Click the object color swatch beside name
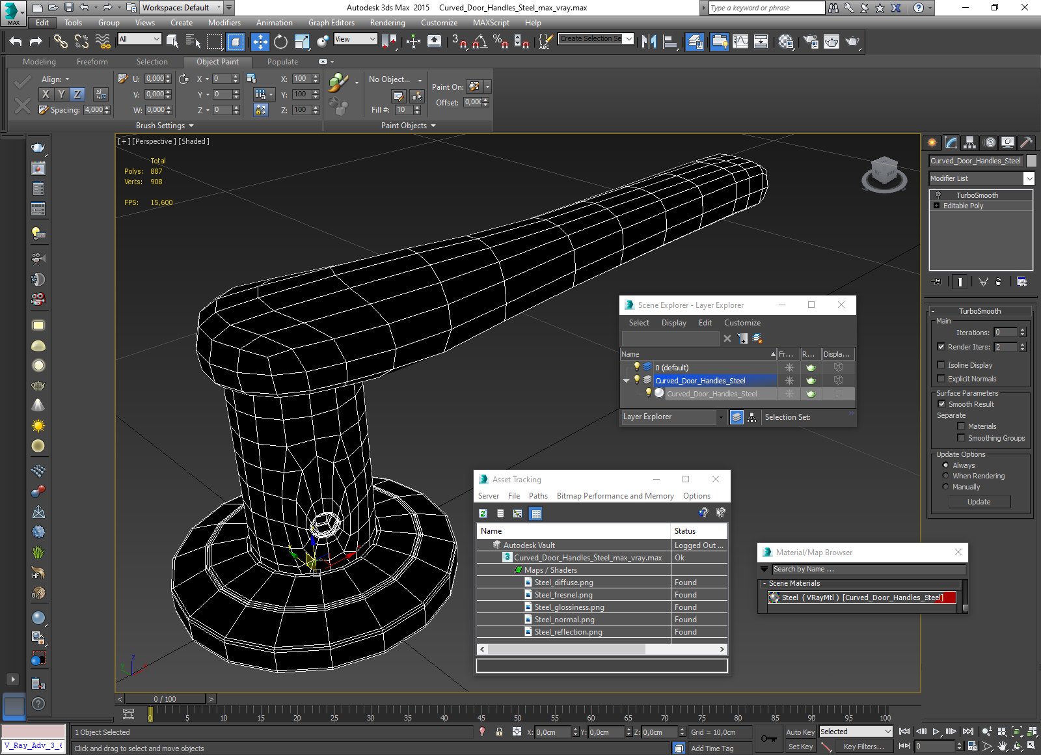 pyautogui.click(x=1031, y=161)
